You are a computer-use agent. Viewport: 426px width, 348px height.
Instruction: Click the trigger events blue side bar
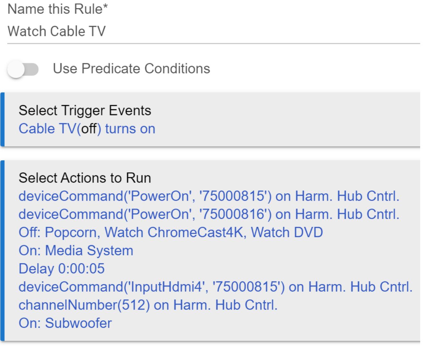pyautogui.click(x=3, y=120)
